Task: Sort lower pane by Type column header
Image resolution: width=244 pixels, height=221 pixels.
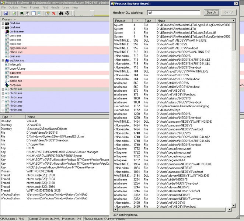Action: pyautogui.click(x=13, y=117)
